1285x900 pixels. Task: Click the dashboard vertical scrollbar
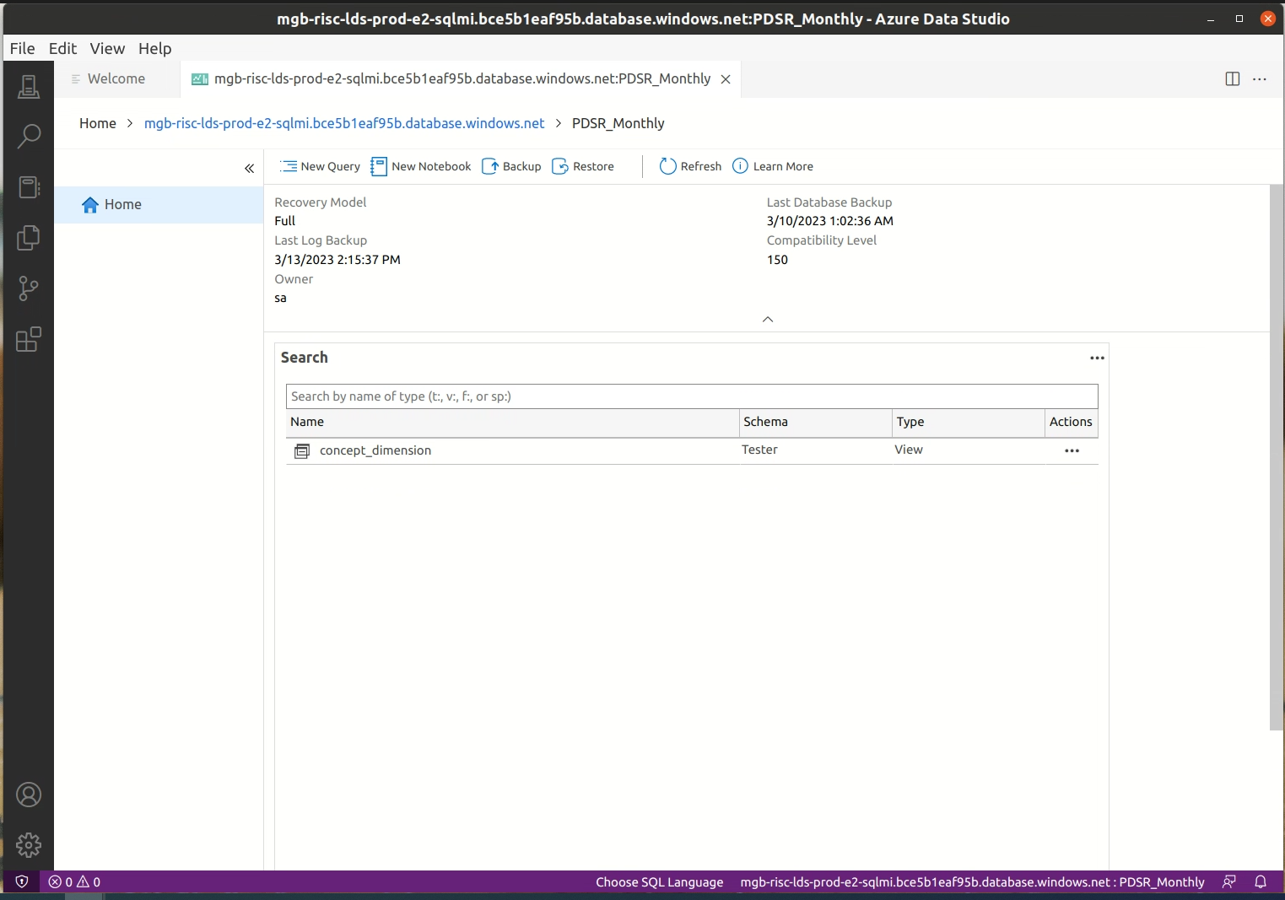pos(1277,457)
